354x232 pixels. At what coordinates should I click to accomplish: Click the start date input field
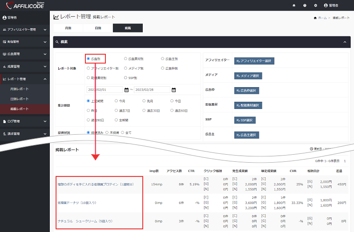[x=105, y=90]
